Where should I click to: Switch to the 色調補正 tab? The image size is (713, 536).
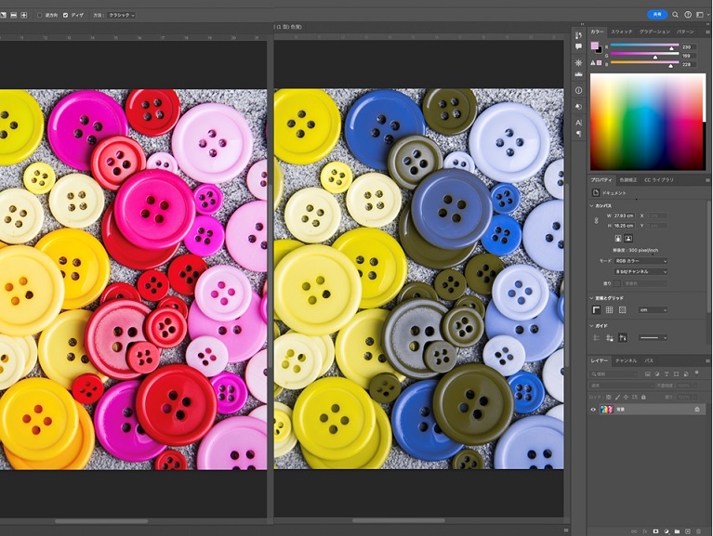(628, 180)
